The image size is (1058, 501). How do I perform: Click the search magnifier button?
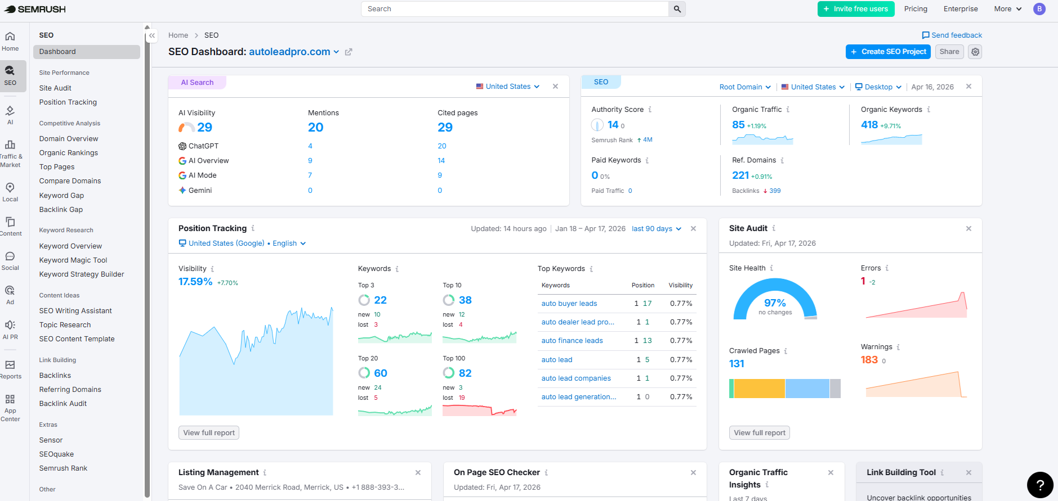click(x=677, y=9)
